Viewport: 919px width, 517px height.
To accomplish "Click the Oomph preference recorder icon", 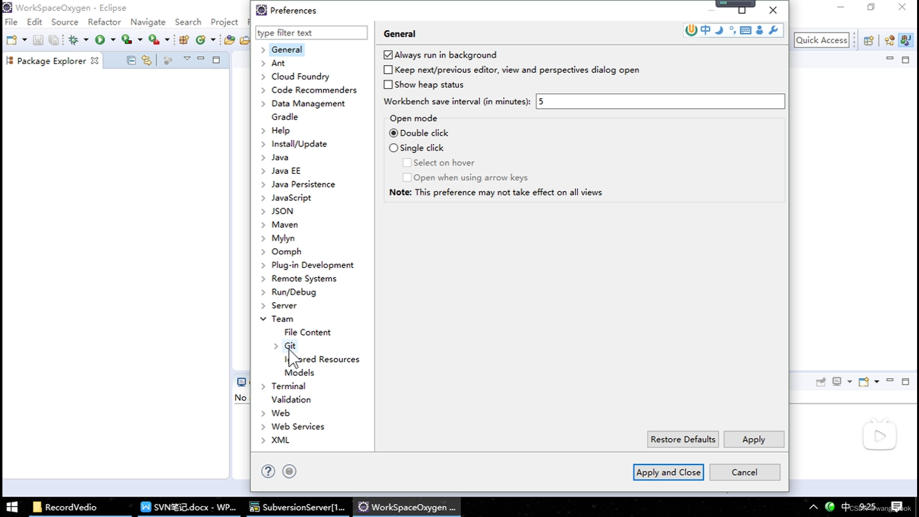I will coord(289,472).
